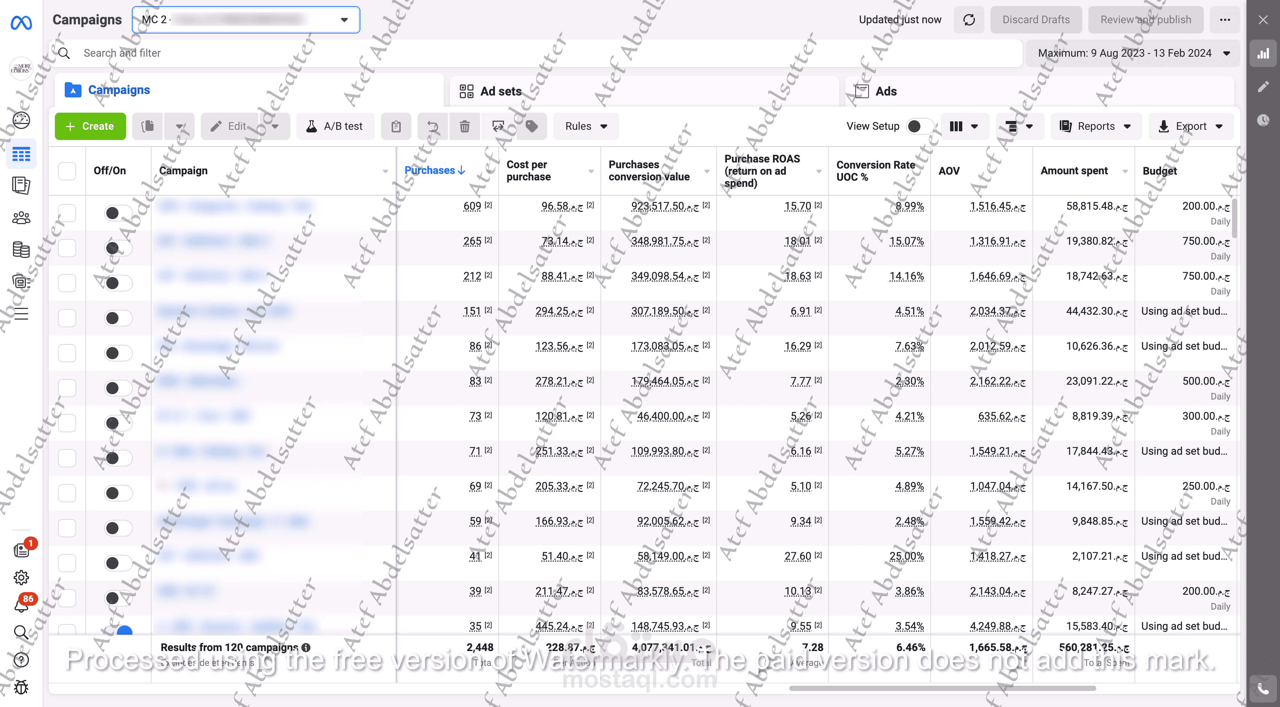This screenshot has width=1280, height=707.
Task: Open the Audiences people icon in the sidebar
Action: pos(21,217)
